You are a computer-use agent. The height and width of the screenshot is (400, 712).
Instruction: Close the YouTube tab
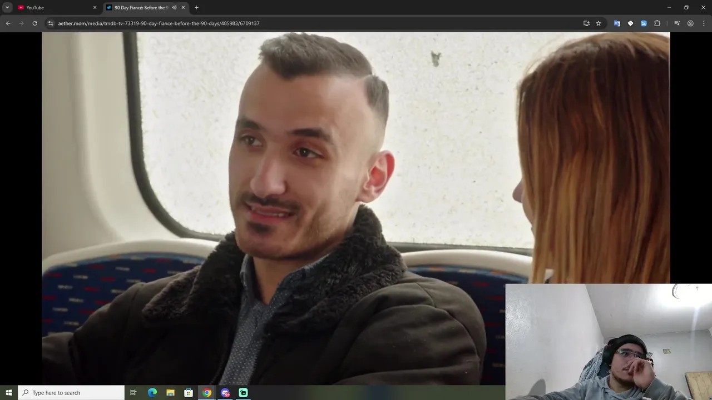(95, 7)
